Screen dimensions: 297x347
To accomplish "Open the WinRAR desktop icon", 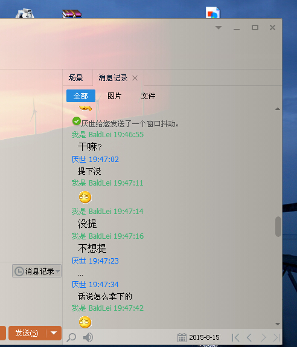I will [72, 14].
